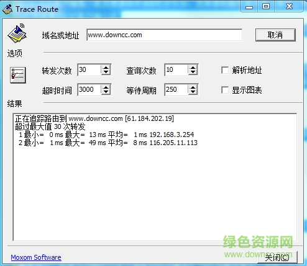Click the result line for hop 116.205.11.113
Viewport: 307px width, 266px height.
(108, 143)
